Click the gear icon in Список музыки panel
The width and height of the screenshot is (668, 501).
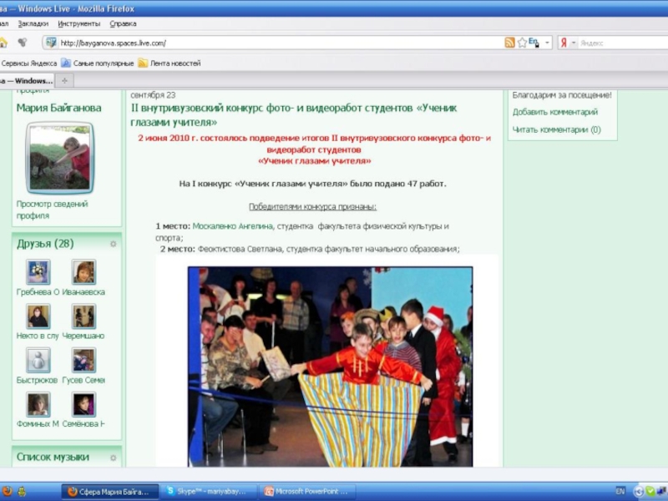(x=113, y=458)
